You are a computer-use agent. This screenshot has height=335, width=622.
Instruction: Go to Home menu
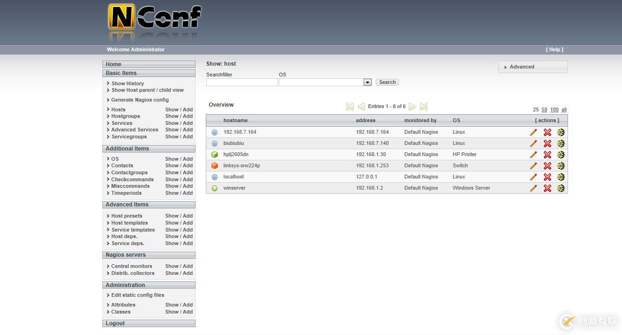point(149,64)
